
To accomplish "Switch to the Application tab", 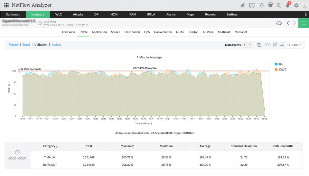I will click(x=99, y=32).
